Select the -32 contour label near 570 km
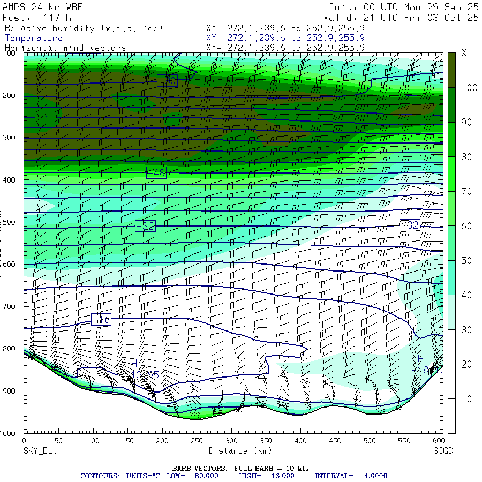482x482 pixels. coord(410,225)
